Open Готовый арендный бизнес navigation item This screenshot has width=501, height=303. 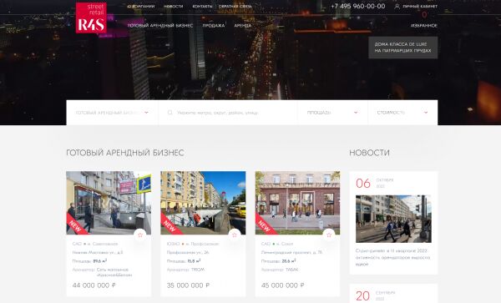click(x=160, y=26)
